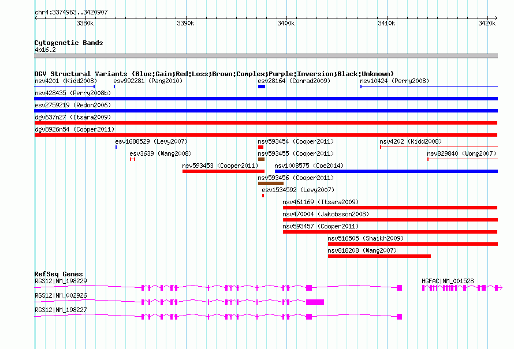The width and height of the screenshot is (514, 349).
Task: Click the nsv10424 thin blue line
Action: click(x=429, y=87)
